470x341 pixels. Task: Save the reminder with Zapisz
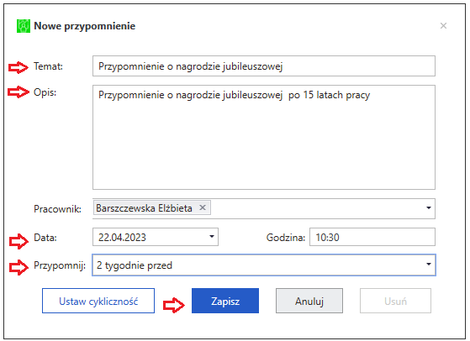pos(225,301)
